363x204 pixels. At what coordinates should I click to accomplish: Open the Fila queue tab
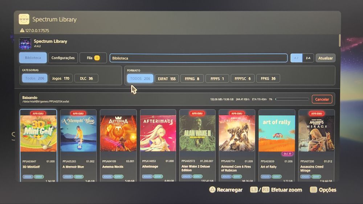coord(93,58)
